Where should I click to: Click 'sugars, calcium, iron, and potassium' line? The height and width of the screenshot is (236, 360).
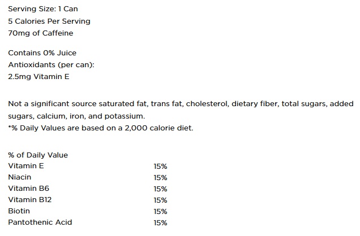click(76, 116)
